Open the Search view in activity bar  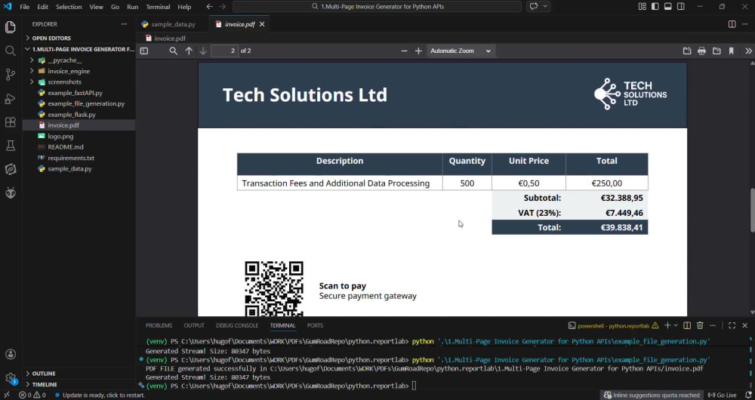10,51
